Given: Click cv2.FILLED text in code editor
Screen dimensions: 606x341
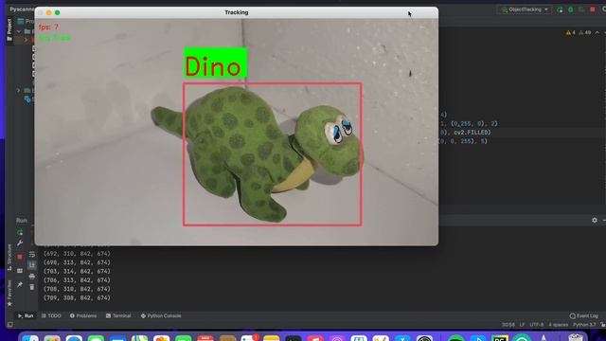Looking at the screenshot, I should click(472, 133).
